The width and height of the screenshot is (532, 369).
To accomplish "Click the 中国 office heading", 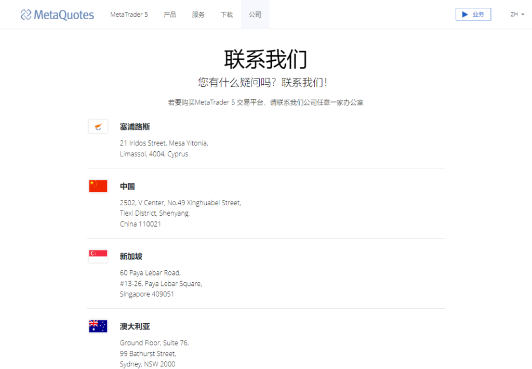I will tap(127, 187).
